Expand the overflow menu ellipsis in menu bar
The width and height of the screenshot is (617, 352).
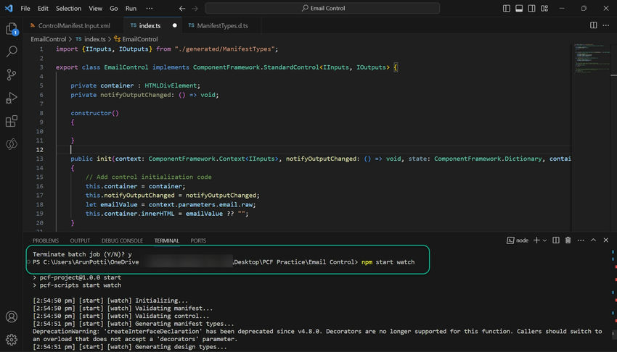click(149, 8)
